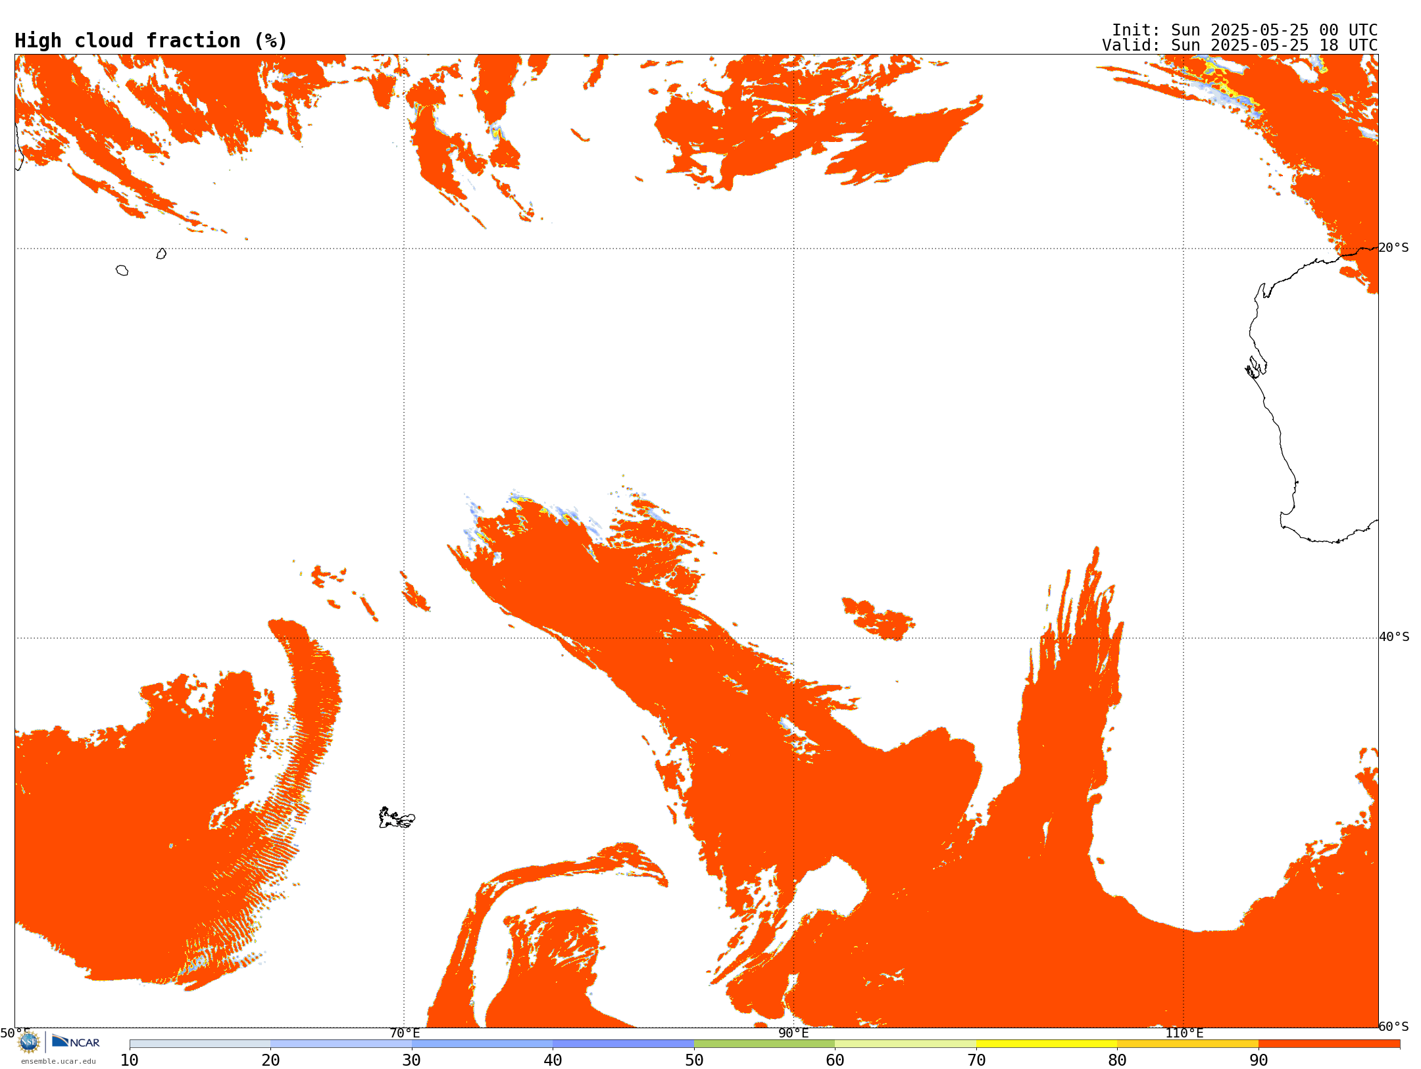Screen dimensions: 1421x1069
Task: Click the 10-20 pale gray colorbar segment
Action: click(x=200, y=1044)
